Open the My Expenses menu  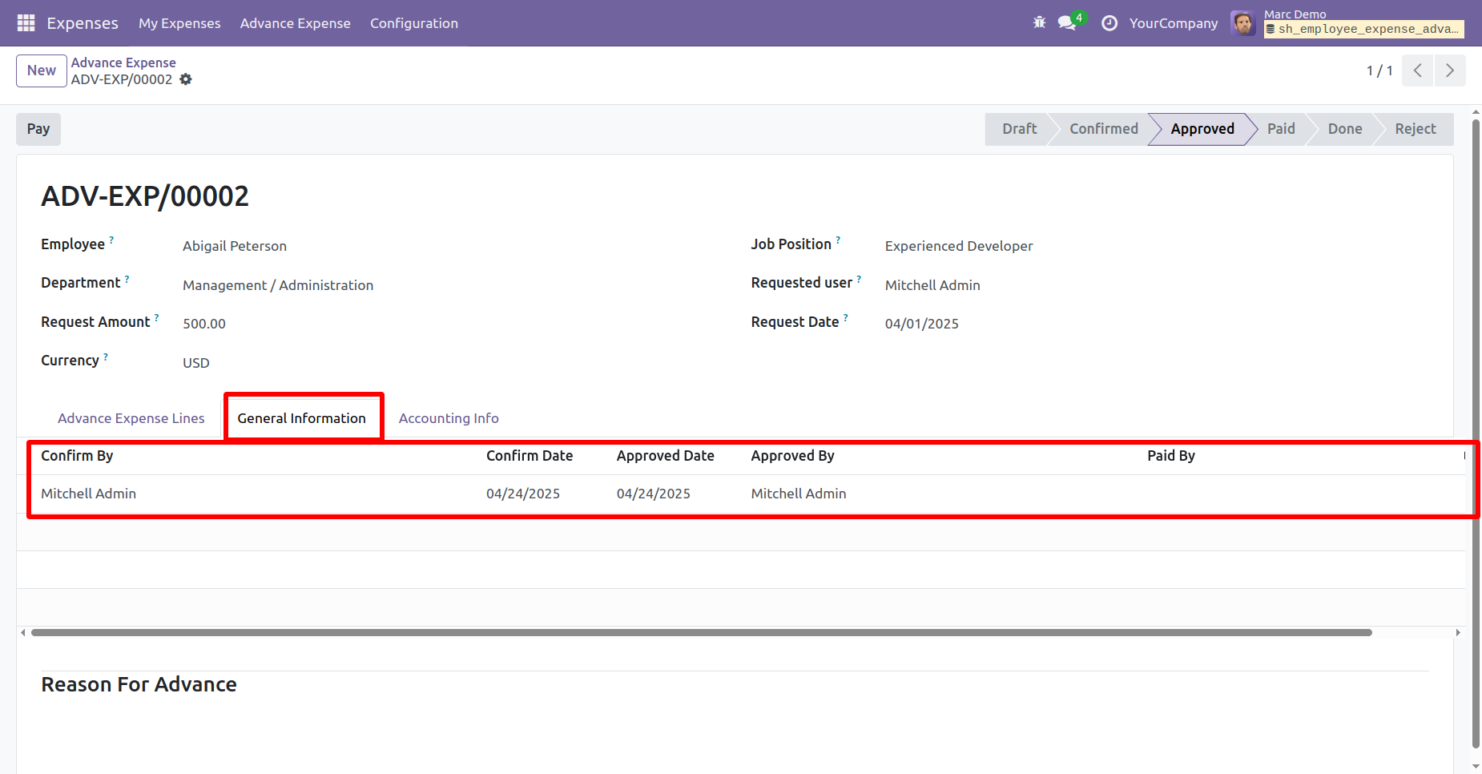(x=179, y=23)
